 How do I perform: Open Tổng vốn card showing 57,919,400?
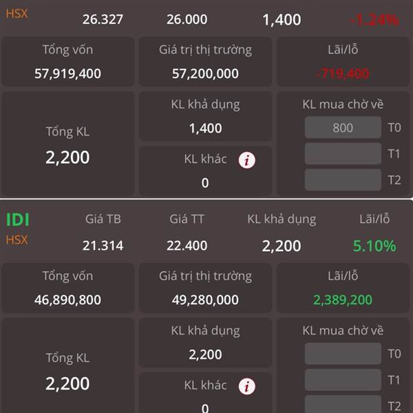pos(67,62)
